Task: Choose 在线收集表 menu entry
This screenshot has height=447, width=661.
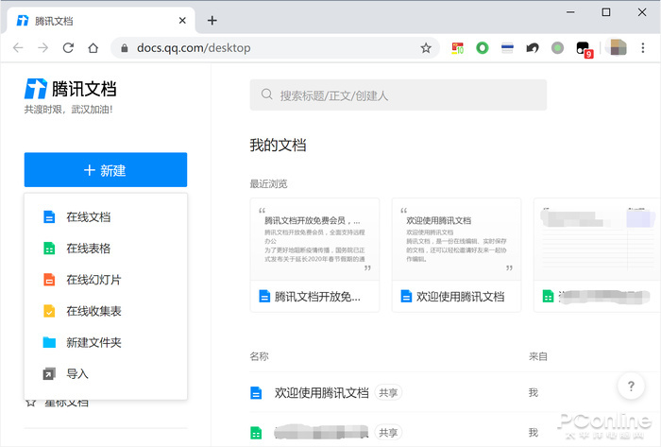Action: point(93,311)
